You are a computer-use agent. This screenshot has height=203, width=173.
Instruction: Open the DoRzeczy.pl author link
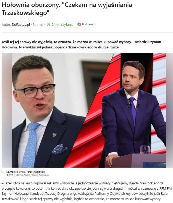click(x=21, y=24)
